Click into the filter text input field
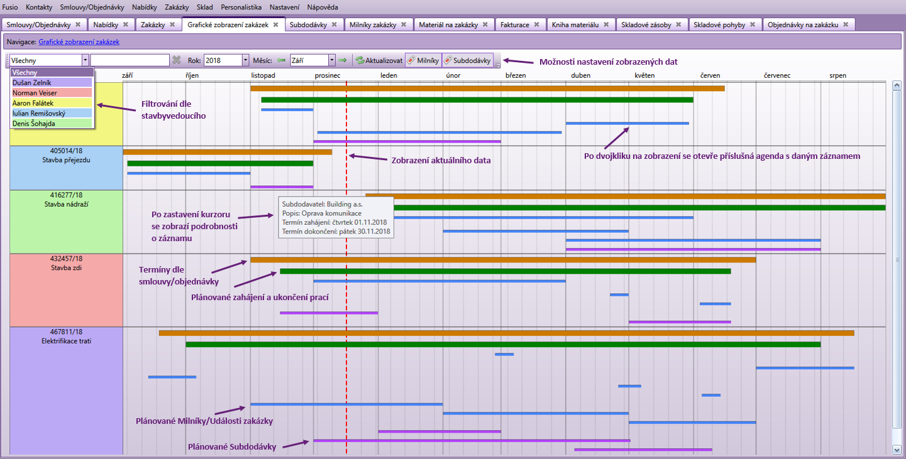The image size is (906, 459). [130, 60]
